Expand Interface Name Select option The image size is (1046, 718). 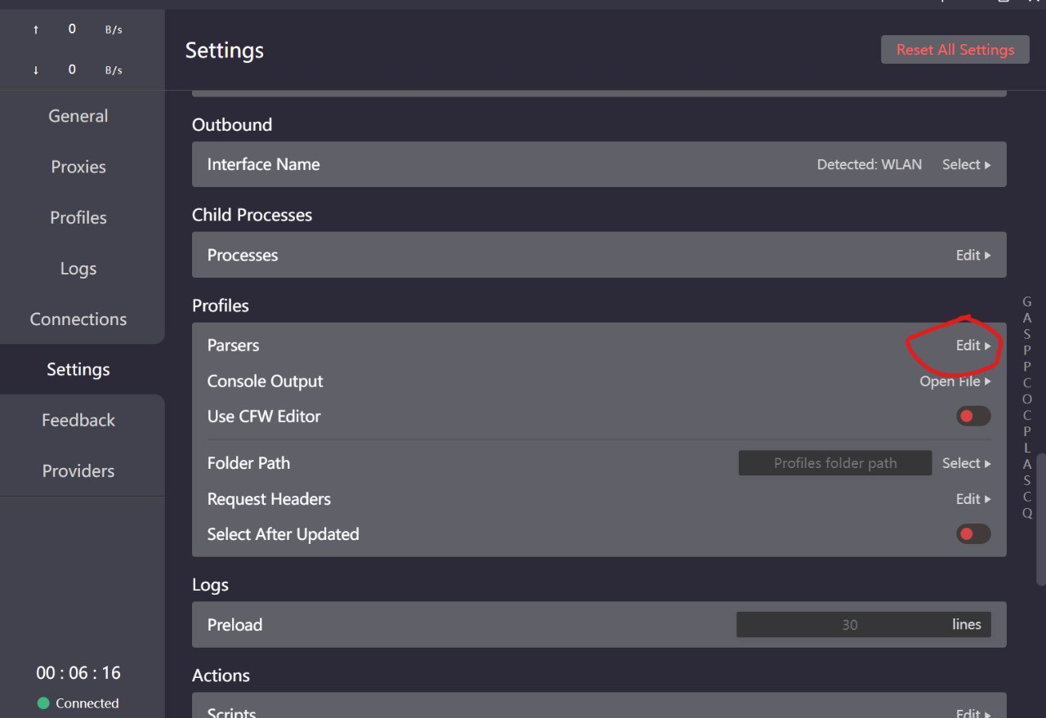(966, 164)
